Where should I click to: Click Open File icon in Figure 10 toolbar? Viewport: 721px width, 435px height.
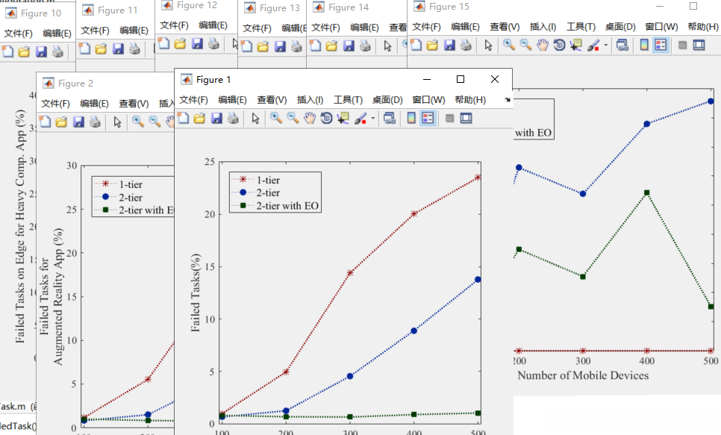[x=25, y=51]
